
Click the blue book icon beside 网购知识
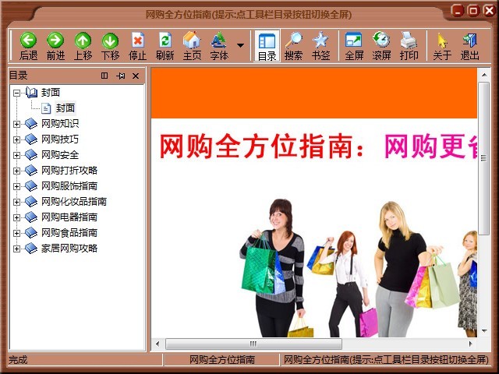31,124
